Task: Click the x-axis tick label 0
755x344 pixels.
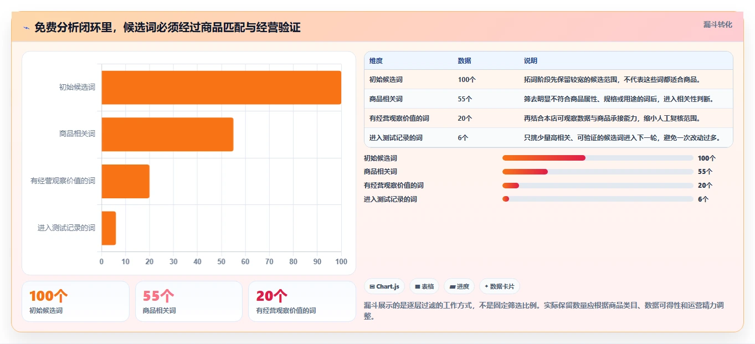Action: pyautogui.click(x=101, y=261)
